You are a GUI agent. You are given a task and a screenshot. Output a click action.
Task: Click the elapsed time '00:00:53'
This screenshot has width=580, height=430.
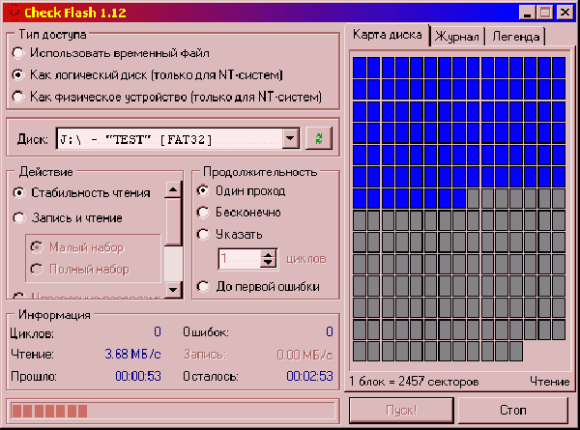(x=138, y=377)
